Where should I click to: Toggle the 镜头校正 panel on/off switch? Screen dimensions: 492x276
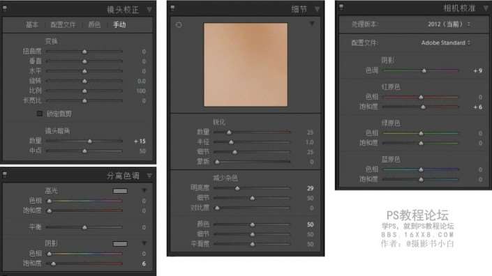click(5, 8)
